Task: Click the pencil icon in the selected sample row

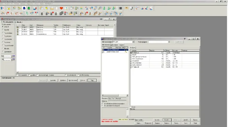Action: (126, 50)
